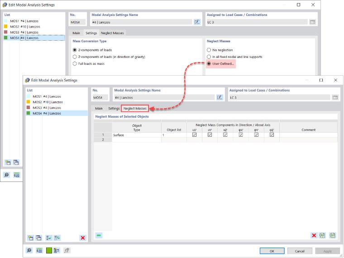
Task: Click the first Excel export icon below table
Action: (x=322, y=235)
